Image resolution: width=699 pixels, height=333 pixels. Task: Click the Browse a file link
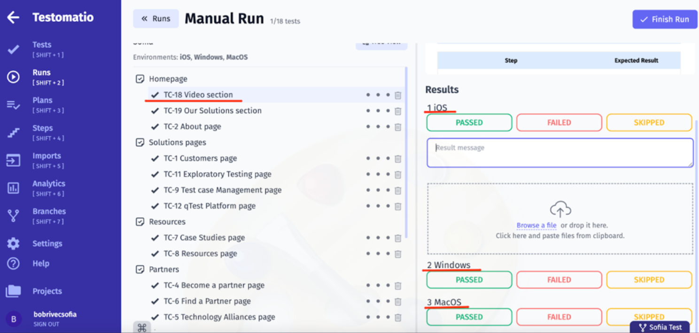(536, 225)
